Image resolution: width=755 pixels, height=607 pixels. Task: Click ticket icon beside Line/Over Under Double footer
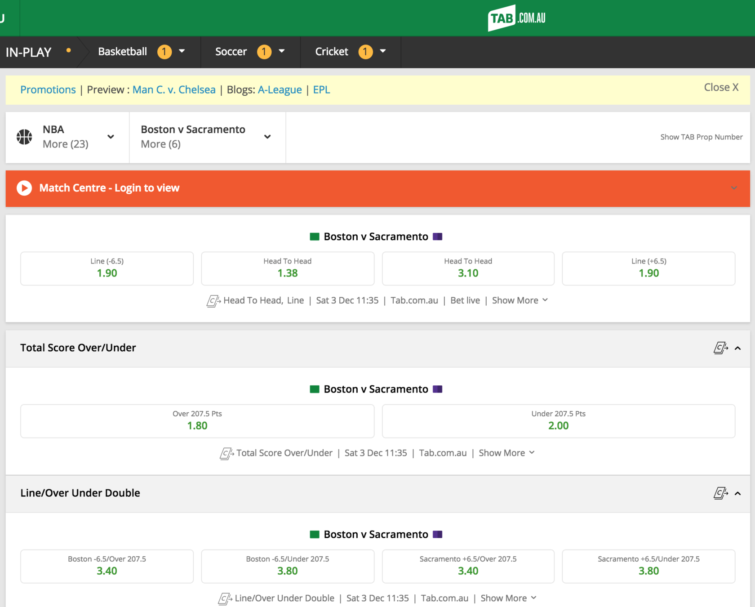[x=225, y=598]
